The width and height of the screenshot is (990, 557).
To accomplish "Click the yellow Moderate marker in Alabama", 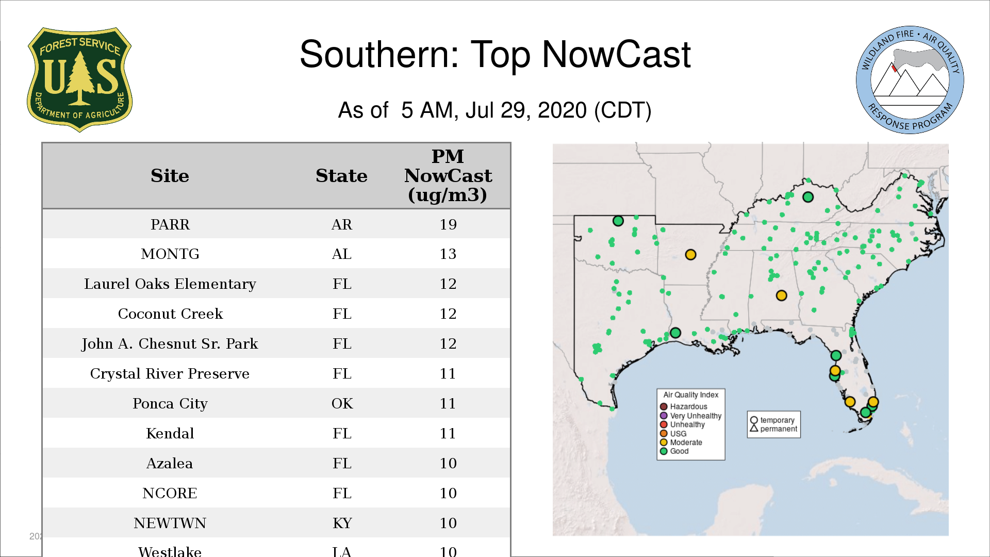I will pyautogui.click(x=781, y=296).
